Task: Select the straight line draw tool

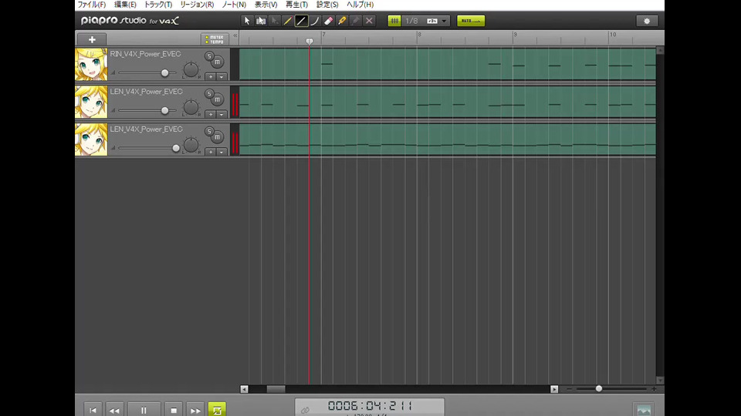Action: (301, 21)
